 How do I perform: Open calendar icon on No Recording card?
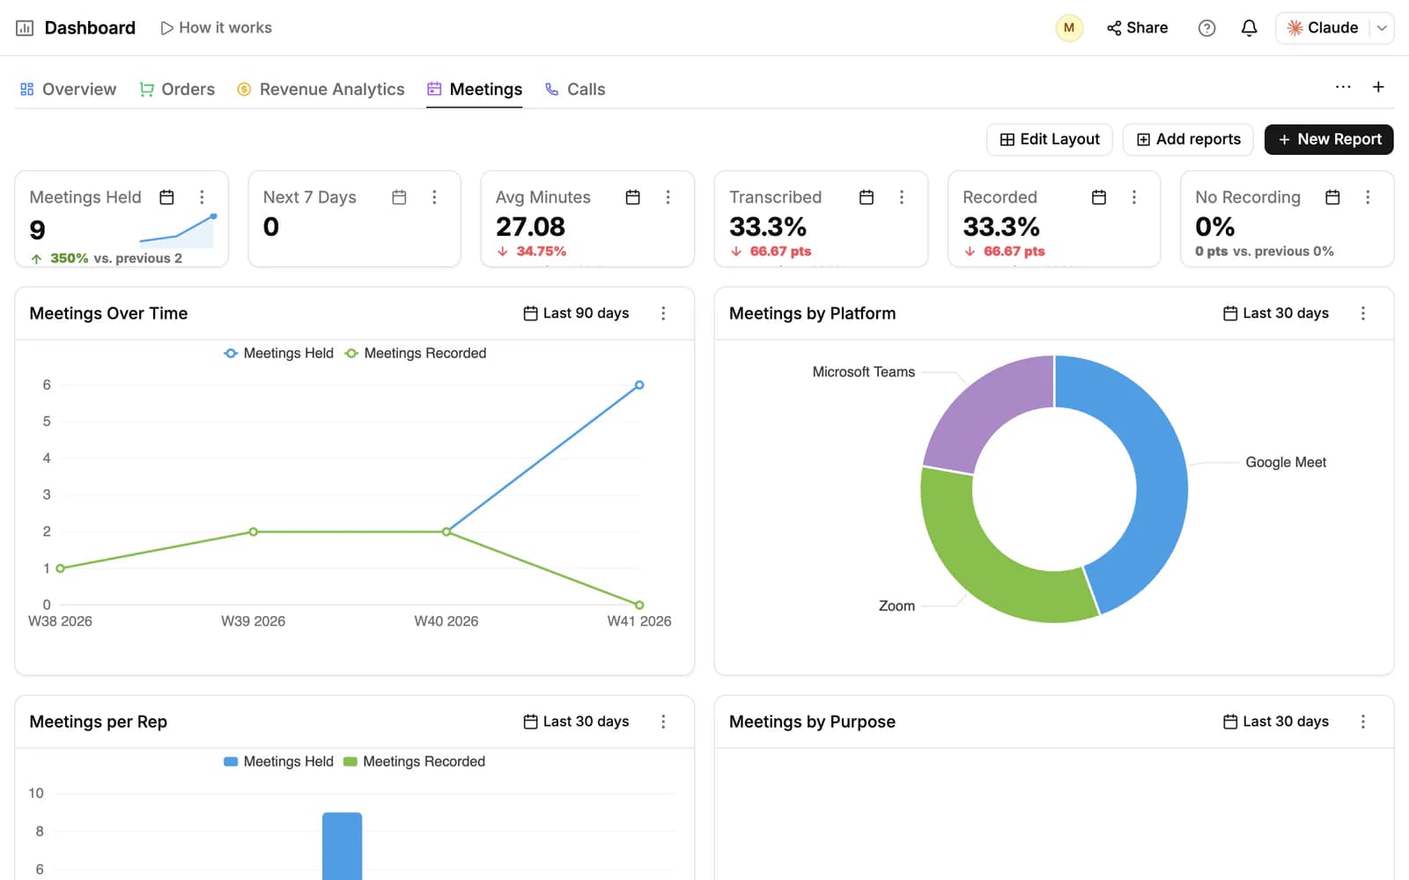[1332, 197]
